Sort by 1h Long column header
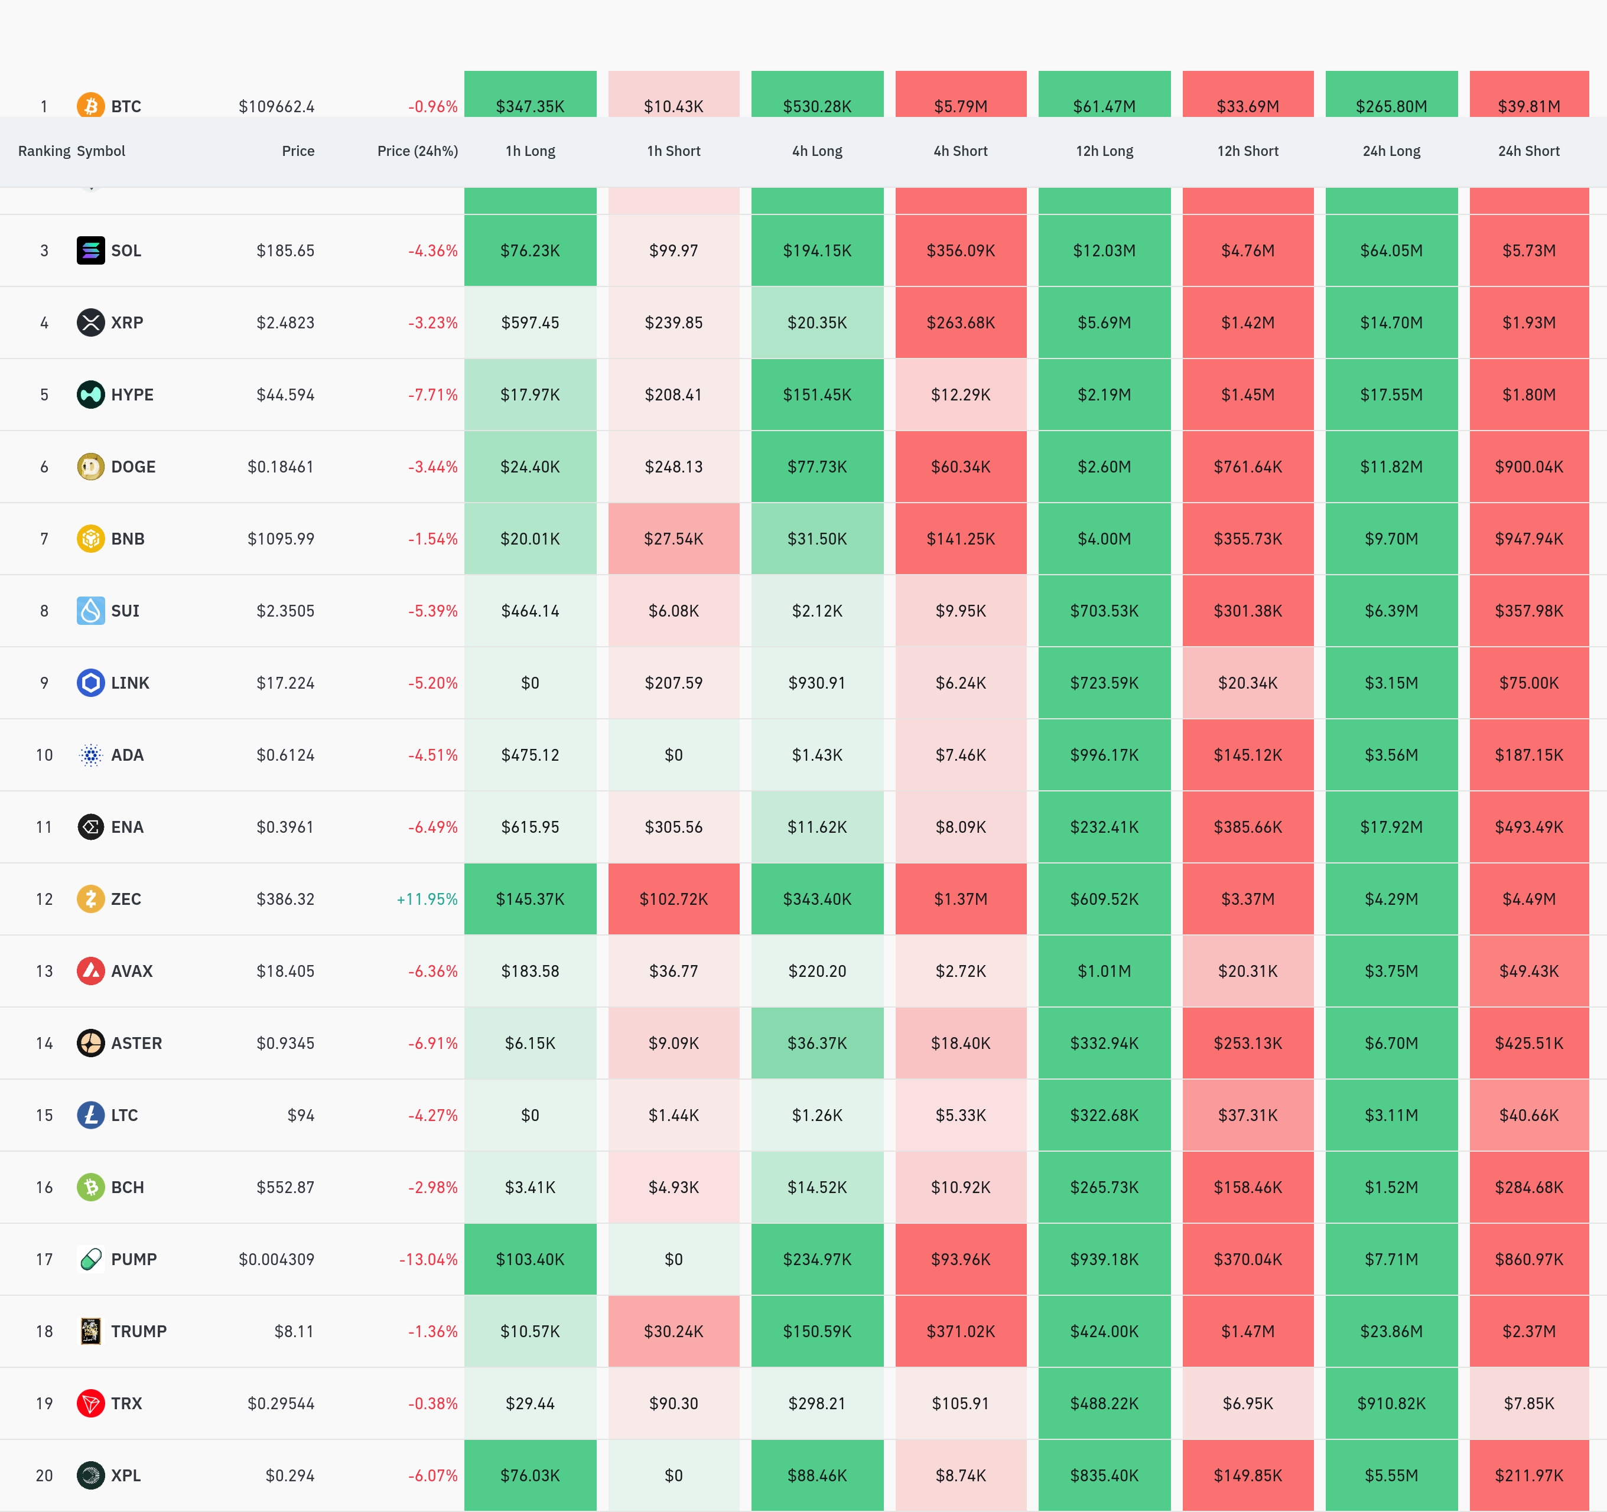This screenshot has height=1512, width=1607. 531,151
